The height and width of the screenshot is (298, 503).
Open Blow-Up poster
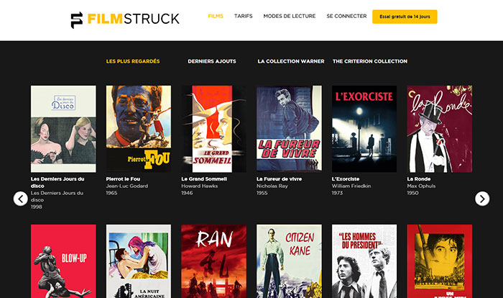(63, 261)
